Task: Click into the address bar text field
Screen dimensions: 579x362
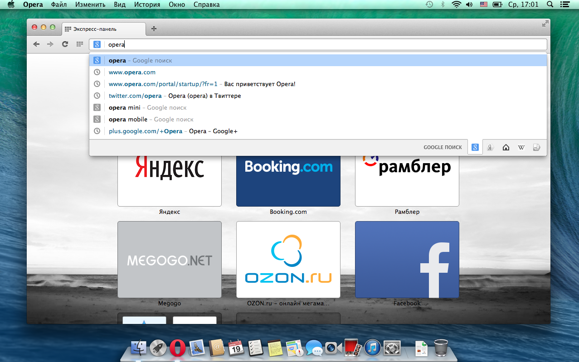Action: point(317,44)
